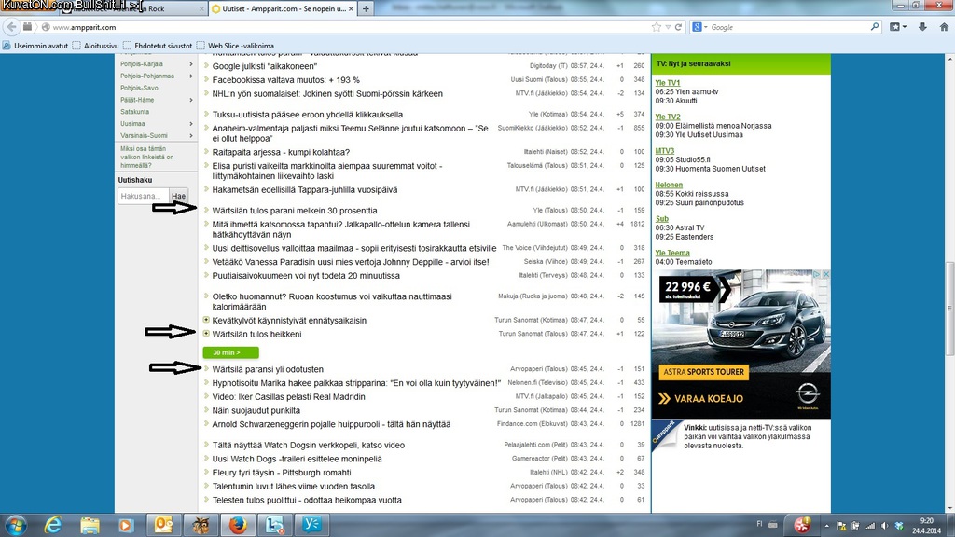The image size is (955, 537).
Task: Open the Yle TV1 channel link
Action: click(x=668, y=83)
